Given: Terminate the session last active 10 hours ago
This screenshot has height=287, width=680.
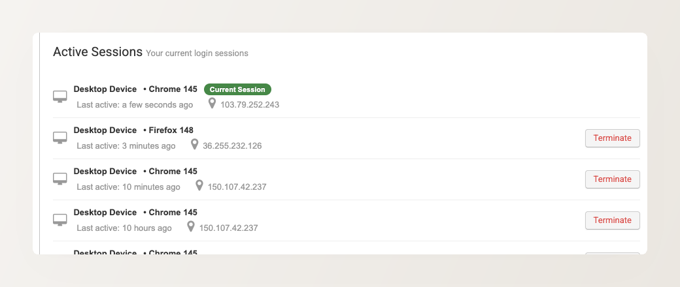Looking at the screenshot, I should (x=612, y=220).
